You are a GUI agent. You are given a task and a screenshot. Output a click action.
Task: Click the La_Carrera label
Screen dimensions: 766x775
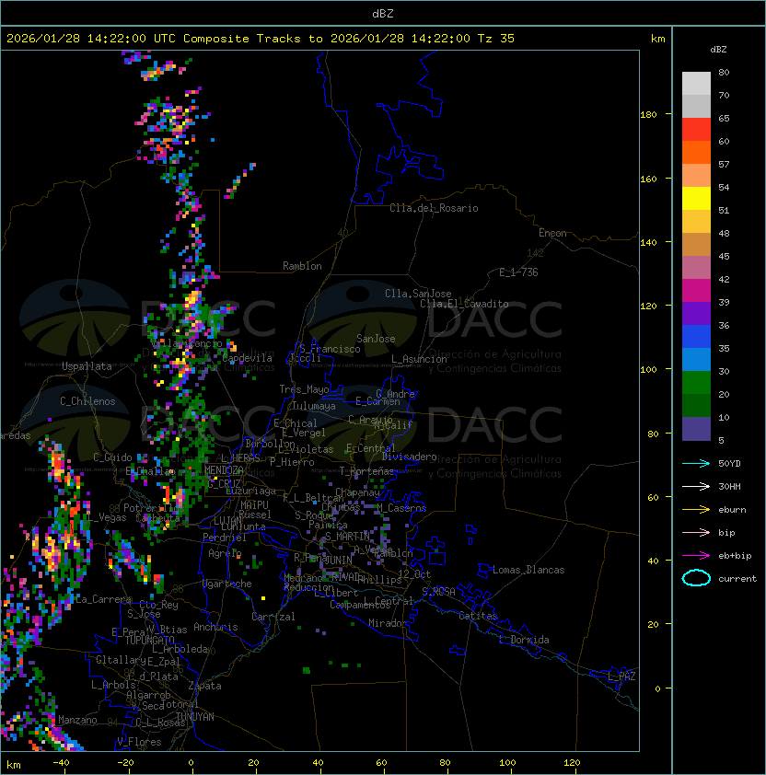click(104, 599)
